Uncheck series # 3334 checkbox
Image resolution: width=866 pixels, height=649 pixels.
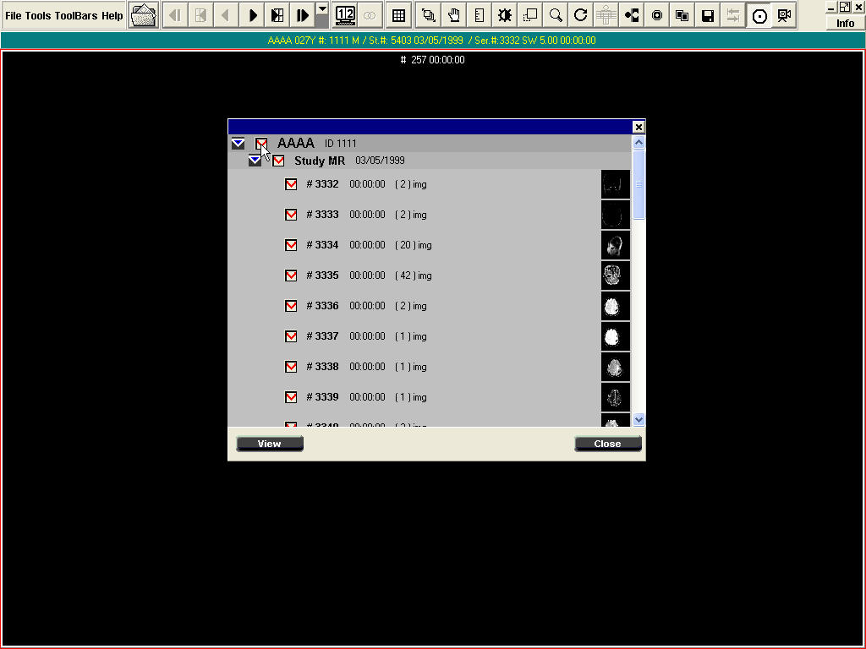pyautogui.click(x=291, y=245)
